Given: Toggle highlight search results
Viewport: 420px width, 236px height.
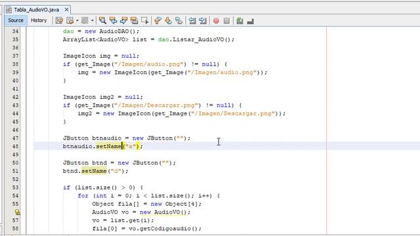Looking at the screenshot, I should tap(134, 20).
